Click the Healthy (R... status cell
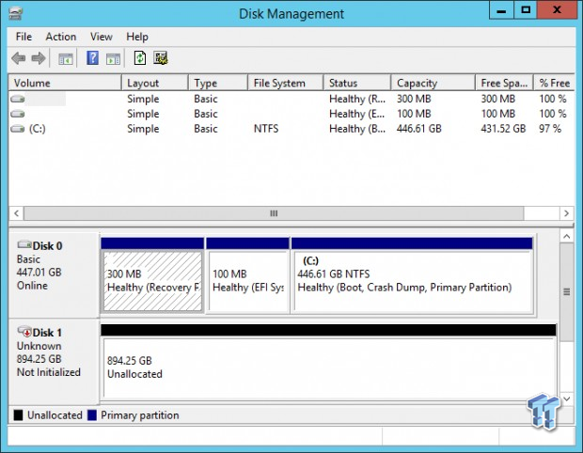Viewport: 583px width, 453px height. pos(357,99)
